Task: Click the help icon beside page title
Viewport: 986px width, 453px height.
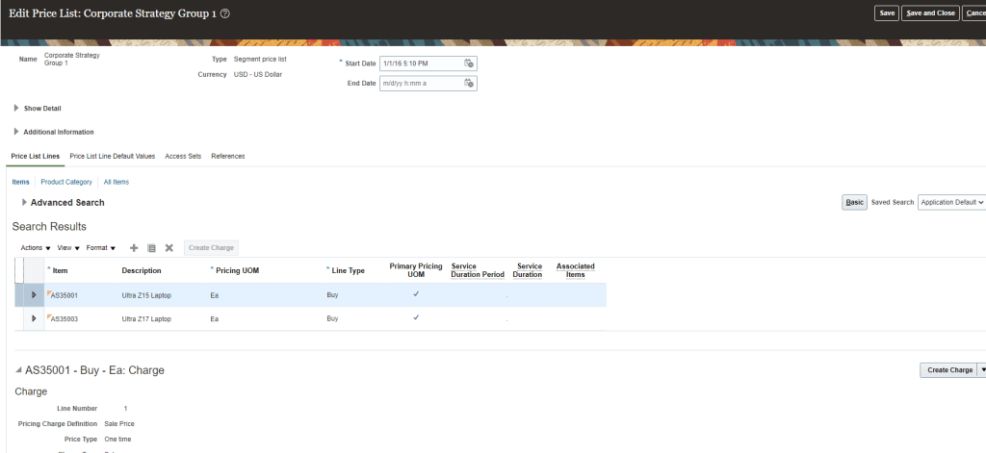Action: 225,13
